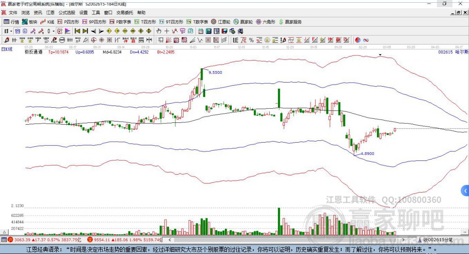Open the 江恩 menu
This screenshot has width=469, height=254.
coord(50,12)
